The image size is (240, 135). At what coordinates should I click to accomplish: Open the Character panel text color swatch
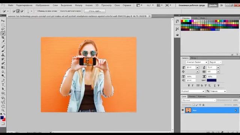pos(211,80)
